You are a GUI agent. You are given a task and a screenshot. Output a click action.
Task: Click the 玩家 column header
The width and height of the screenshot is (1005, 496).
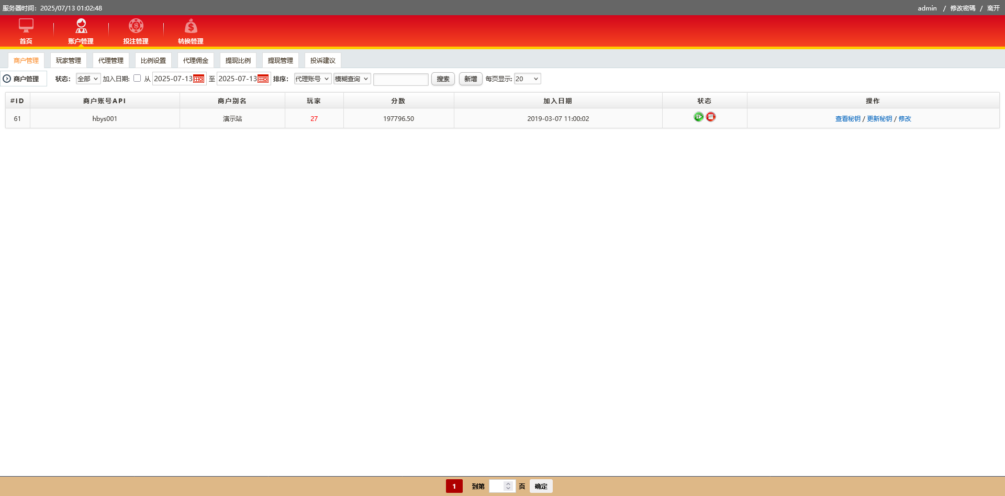[x=314, y=101]
